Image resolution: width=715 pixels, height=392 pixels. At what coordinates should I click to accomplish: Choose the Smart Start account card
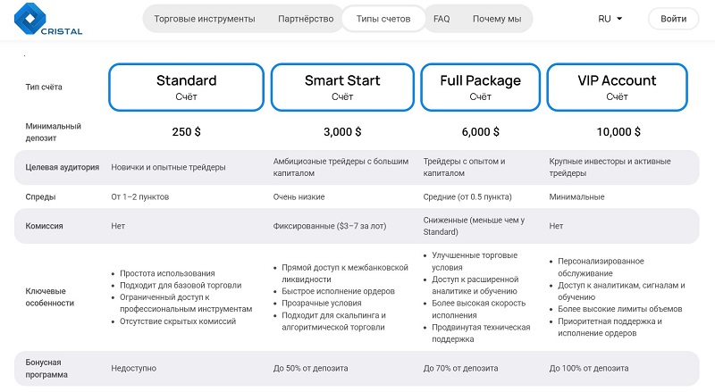click(342, 87)
